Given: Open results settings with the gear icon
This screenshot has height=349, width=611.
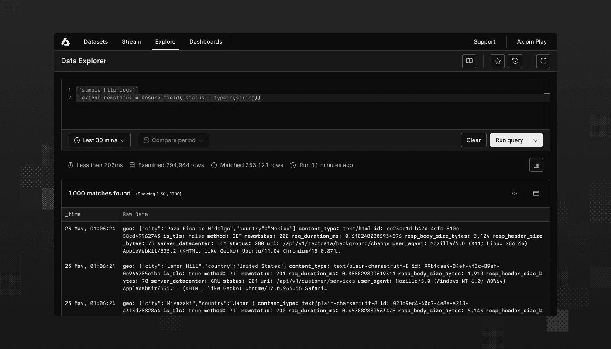Looking at the screenshot, I should click(x=515, y=193).
